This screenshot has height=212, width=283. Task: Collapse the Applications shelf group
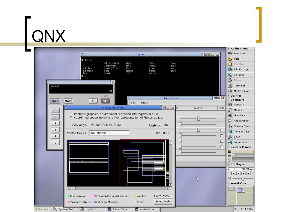229,49
